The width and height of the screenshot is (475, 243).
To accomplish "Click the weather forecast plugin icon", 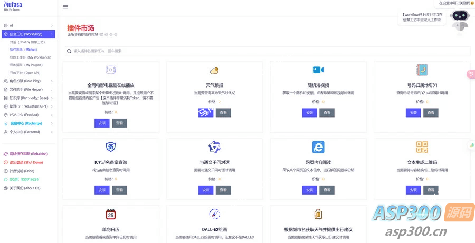I will [214, 70].
